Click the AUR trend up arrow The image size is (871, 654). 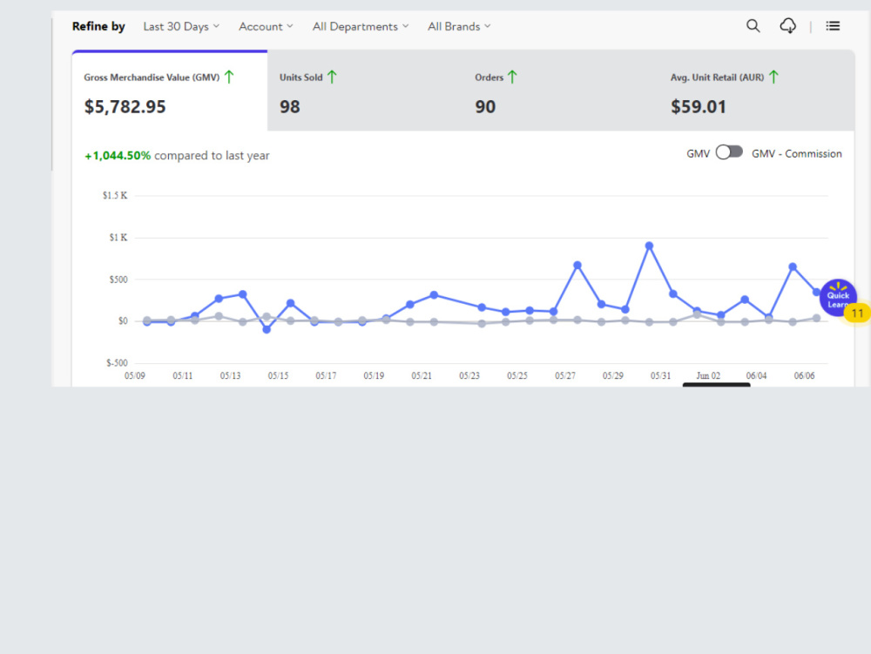coord(773,78)
